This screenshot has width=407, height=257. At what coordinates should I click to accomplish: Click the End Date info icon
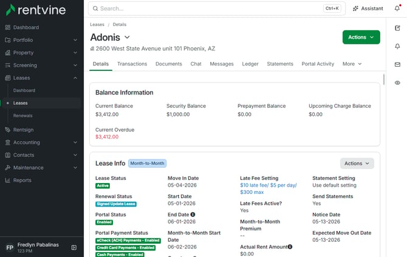(193, 215)
